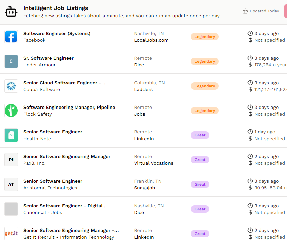Click the Facebook company logo

[11, 37]
